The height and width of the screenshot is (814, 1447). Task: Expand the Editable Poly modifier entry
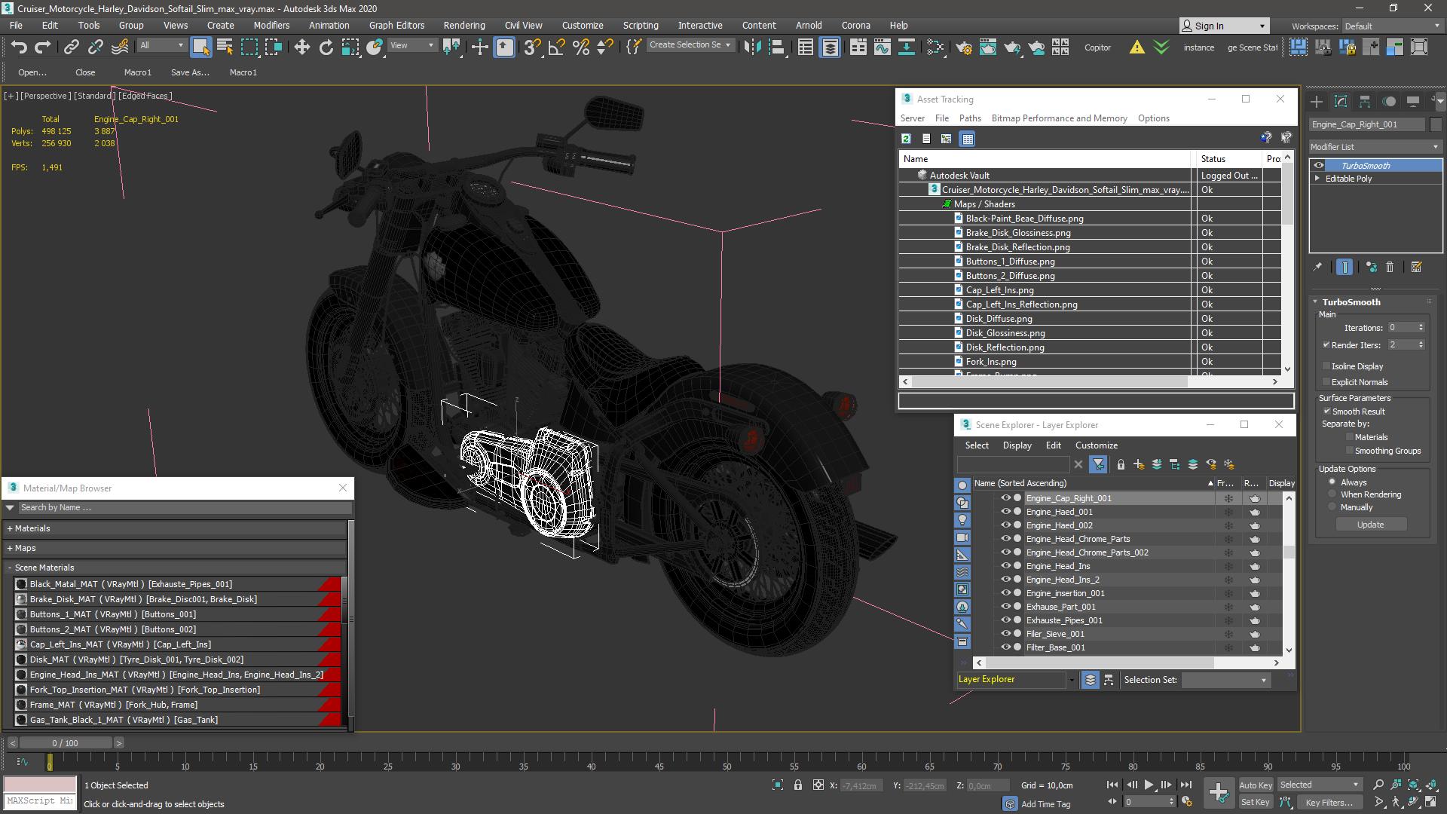1317,179
